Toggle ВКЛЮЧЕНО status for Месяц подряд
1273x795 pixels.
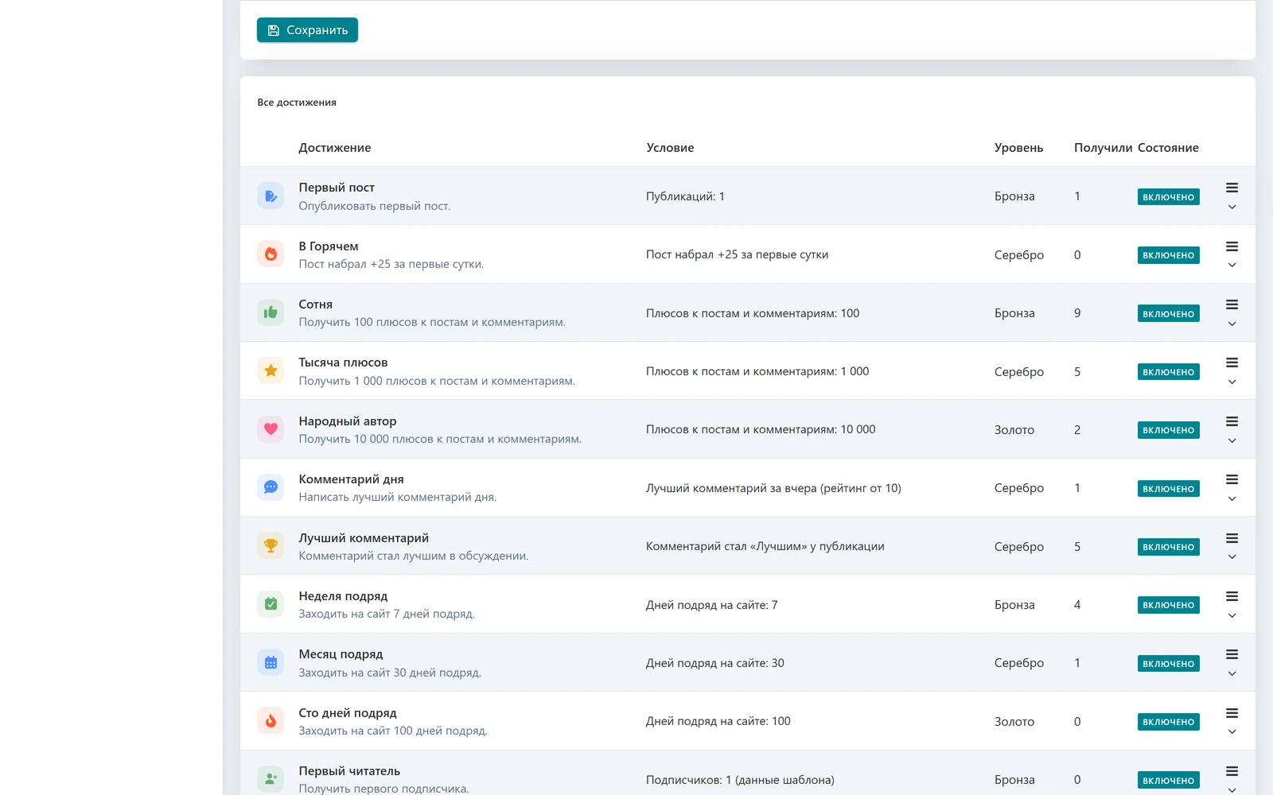[1168, 664]
